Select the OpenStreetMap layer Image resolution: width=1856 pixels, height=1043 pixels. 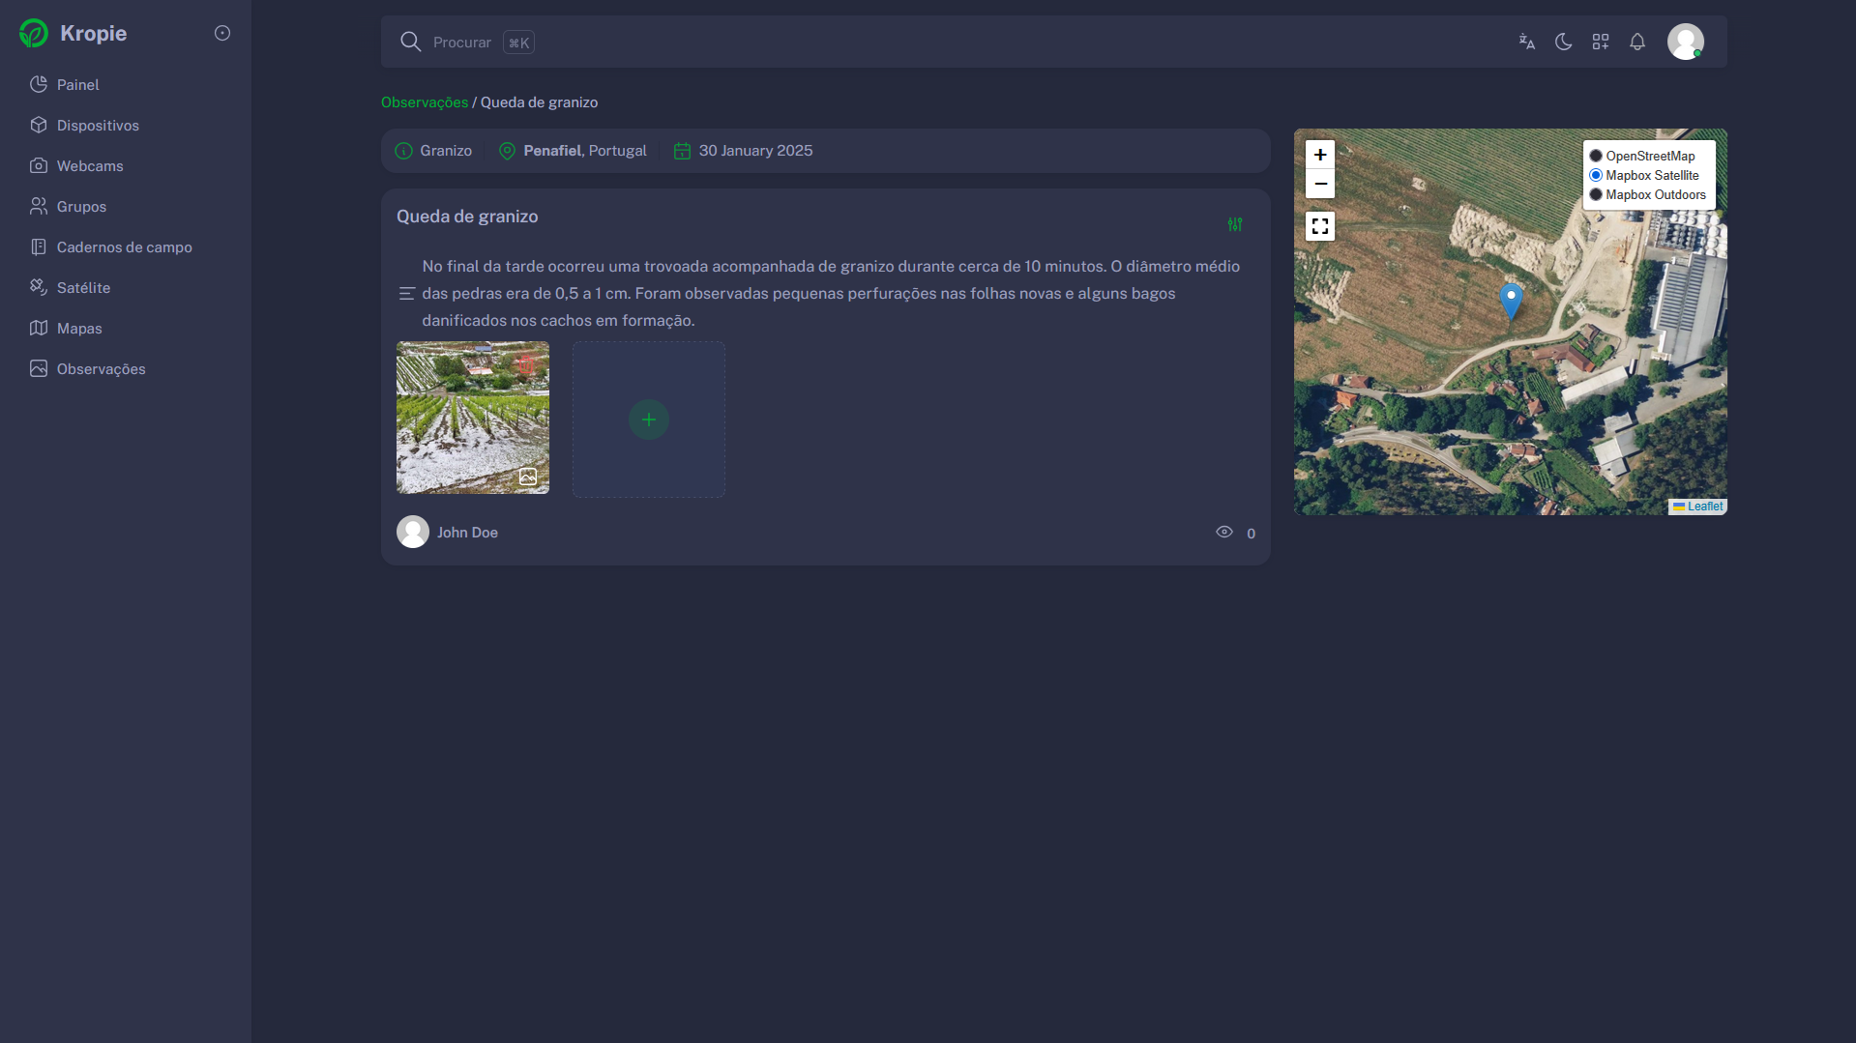[x=1596, y=156]
